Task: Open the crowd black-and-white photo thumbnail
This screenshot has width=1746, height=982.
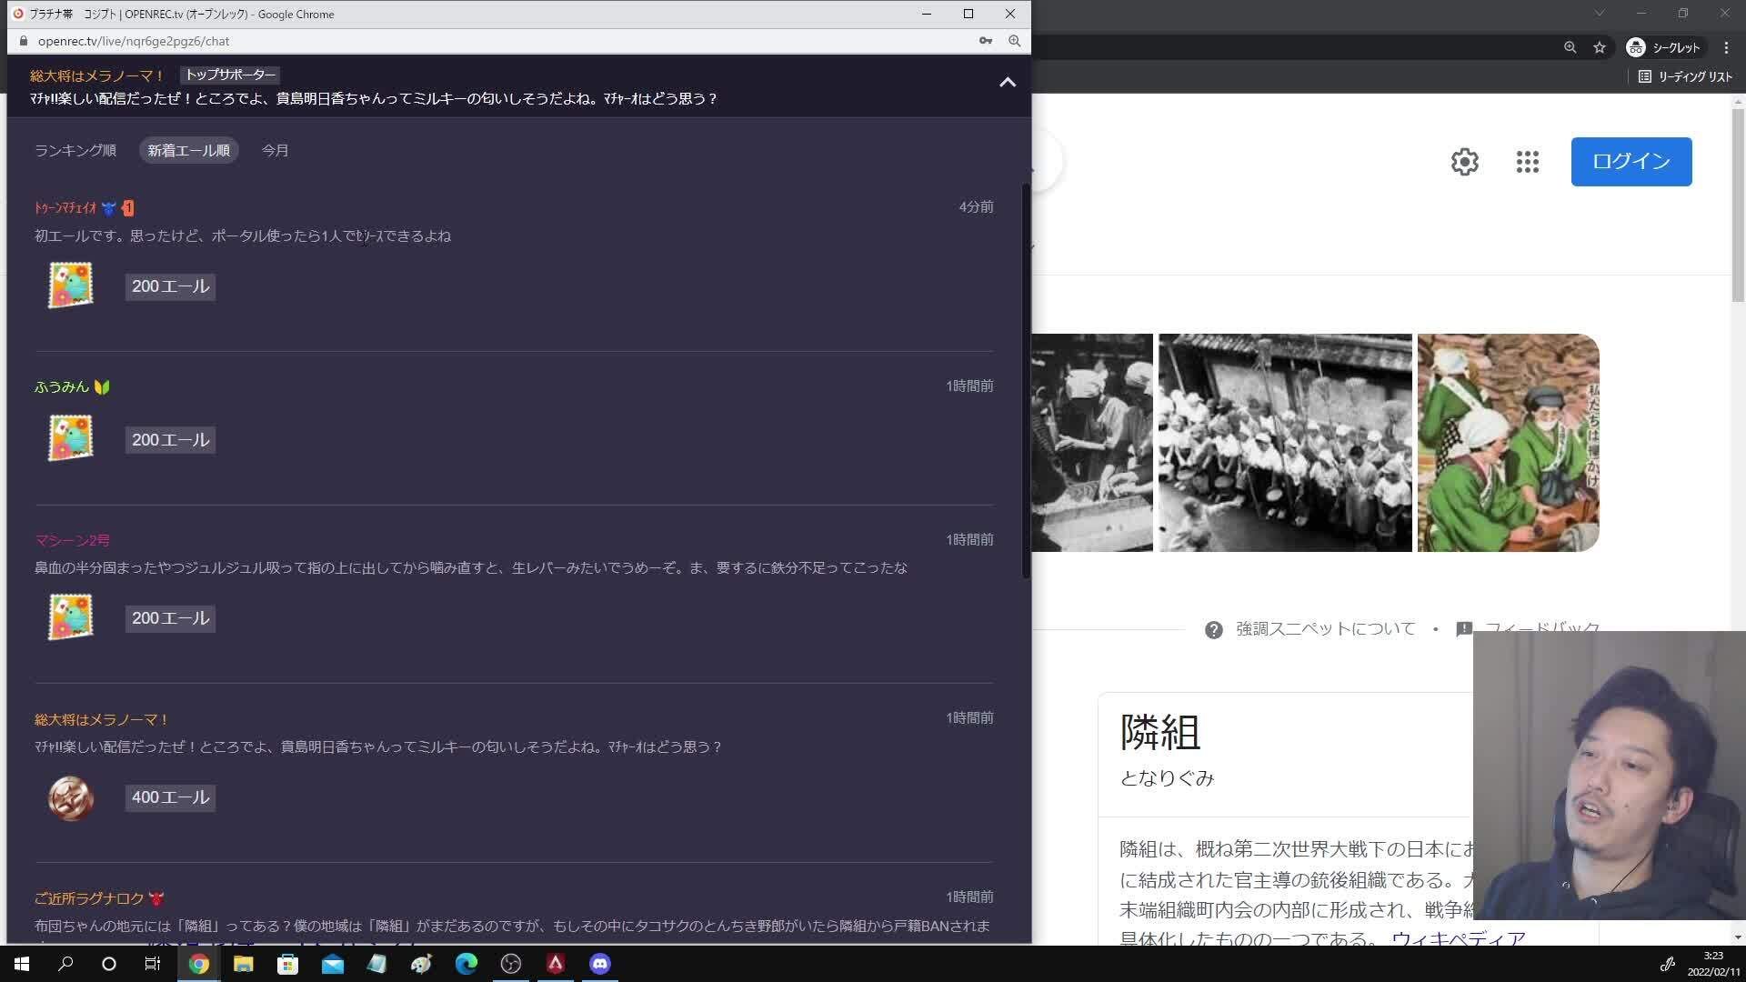Action: [x=1285, y=443]
